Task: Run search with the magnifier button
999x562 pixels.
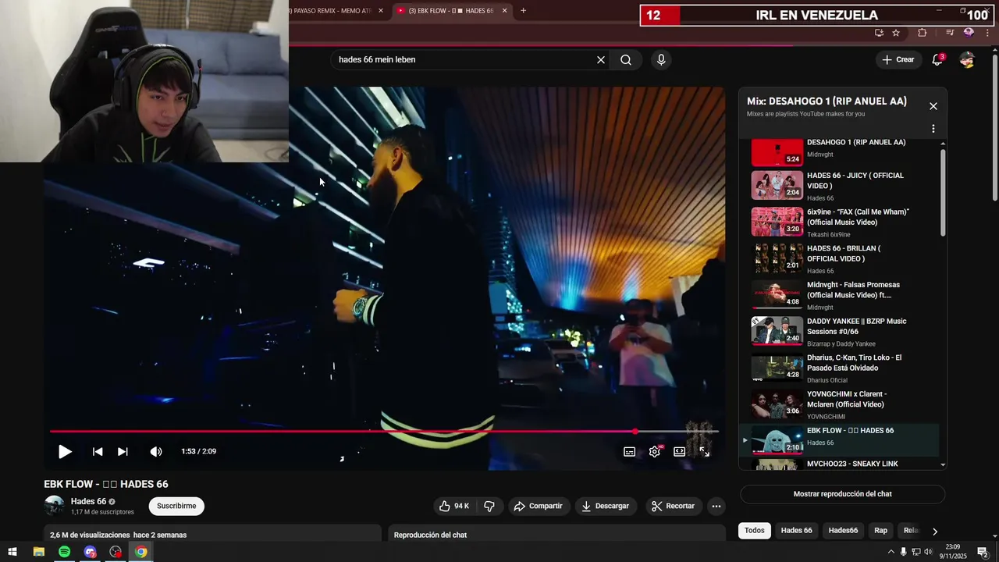Action: click(626, 59)
